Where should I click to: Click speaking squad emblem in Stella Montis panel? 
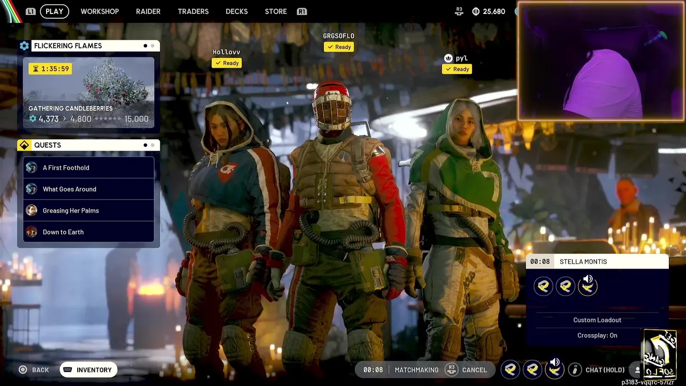pos(588,286)
